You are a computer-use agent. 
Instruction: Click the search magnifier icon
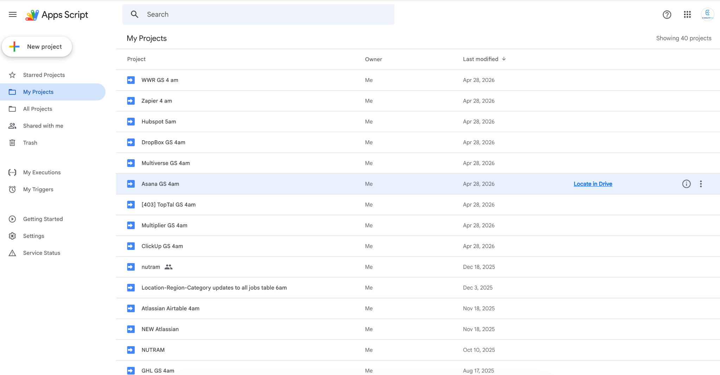(134, 14)
